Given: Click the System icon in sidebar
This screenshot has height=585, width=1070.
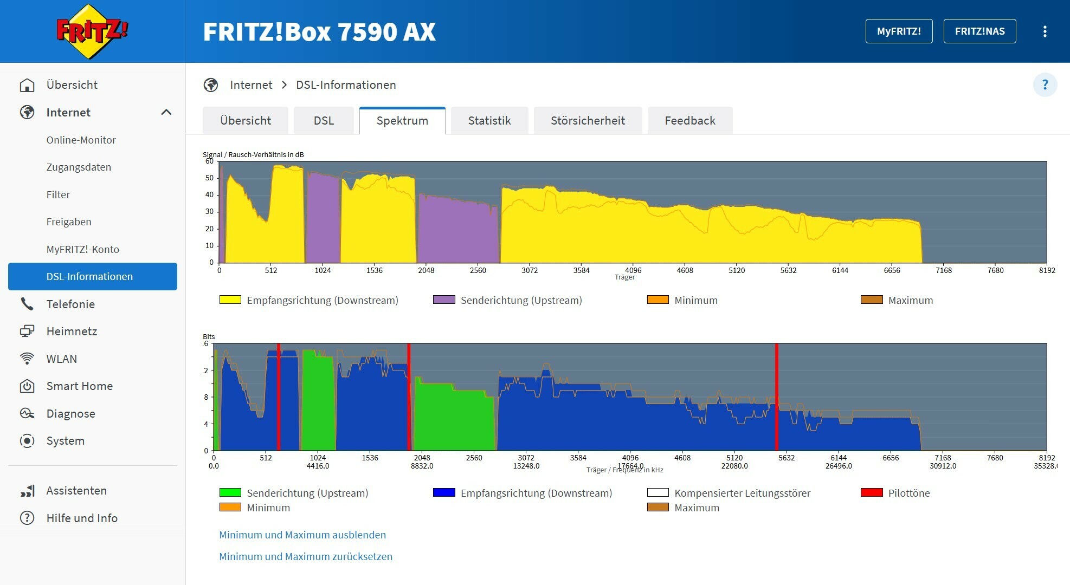Looking at the screenshot, I should [x=27, y=441].
